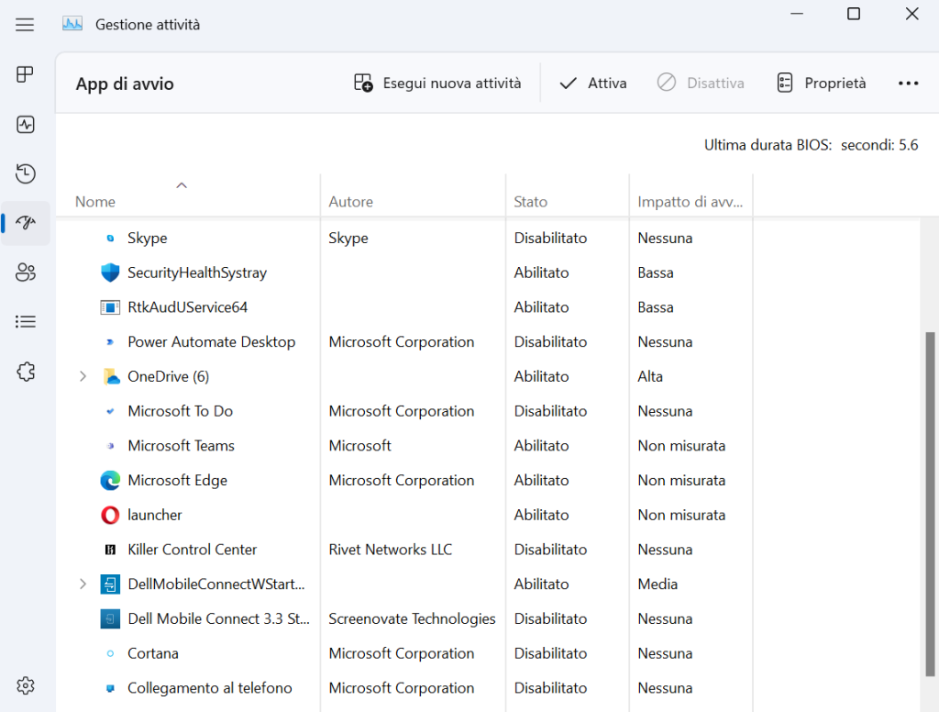Select the Killer Control Center entry

(193, 550)
